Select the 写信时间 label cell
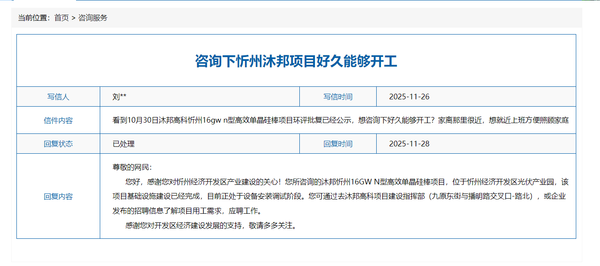Image resolution: width=600 pixels, height=266 pixels. pyautogui.click(x=338, y=97)
